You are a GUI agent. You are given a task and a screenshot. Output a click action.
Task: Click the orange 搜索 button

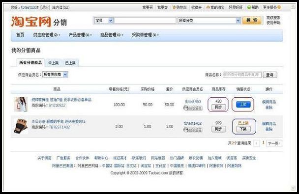click(252, 20)
